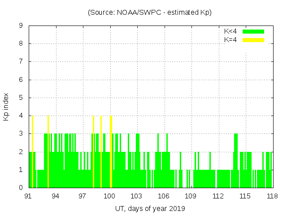
Task: Click the yellow K=4 bar just after day 93
Action: 48,151
